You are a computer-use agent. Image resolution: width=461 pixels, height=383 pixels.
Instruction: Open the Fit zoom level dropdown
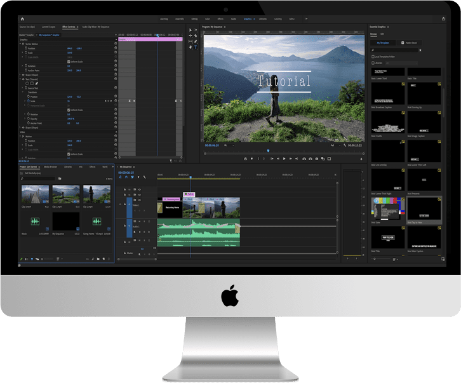pyautogui.click(x=229, y=145)
